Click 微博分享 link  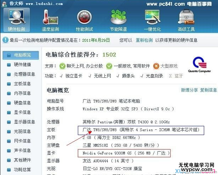(x=189, y=90)
